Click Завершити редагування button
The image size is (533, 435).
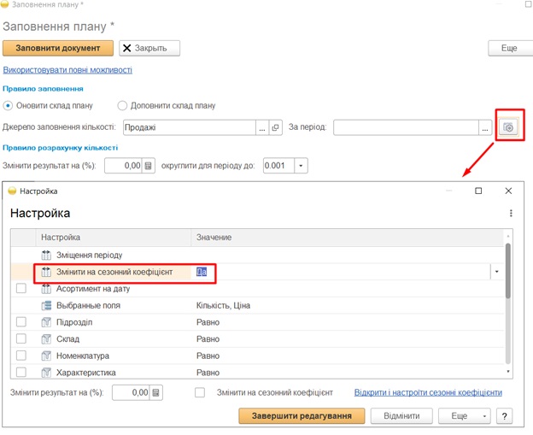click(302, 416)
